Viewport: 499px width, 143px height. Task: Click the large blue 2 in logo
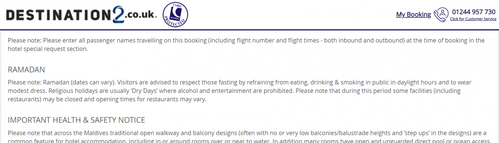tap(118, 14)
